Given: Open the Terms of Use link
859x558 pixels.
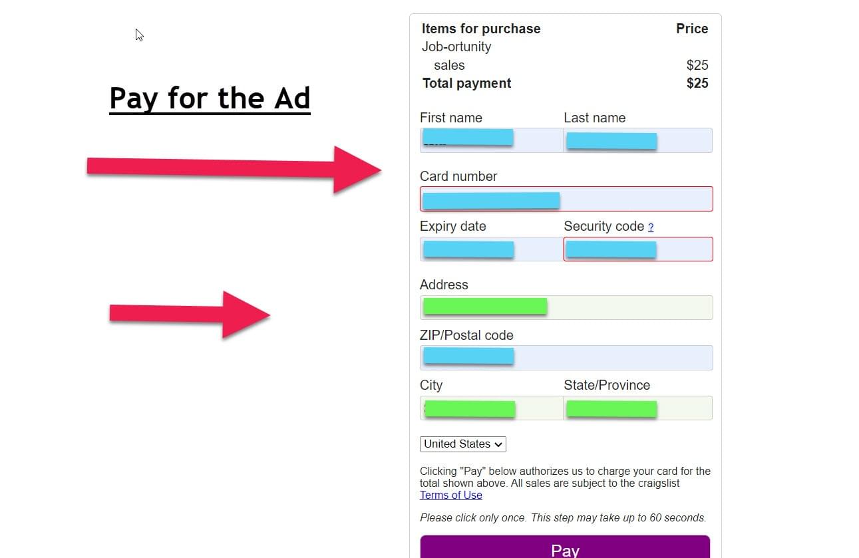Looking at the screenshot, I should point(451,495).
